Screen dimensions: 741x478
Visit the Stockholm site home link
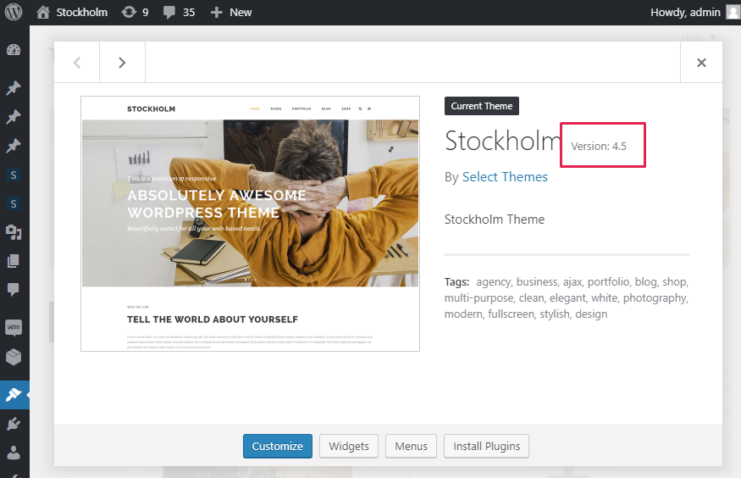[72, 13]
